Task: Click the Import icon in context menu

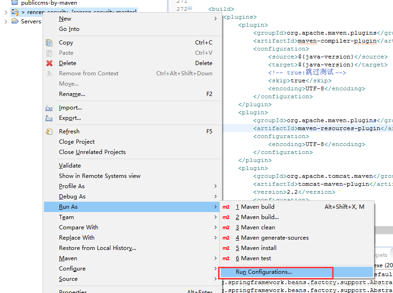Action: (x=49, y=108)
